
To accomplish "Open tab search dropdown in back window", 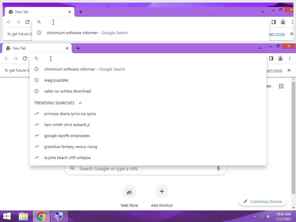I will coord(262,12).
